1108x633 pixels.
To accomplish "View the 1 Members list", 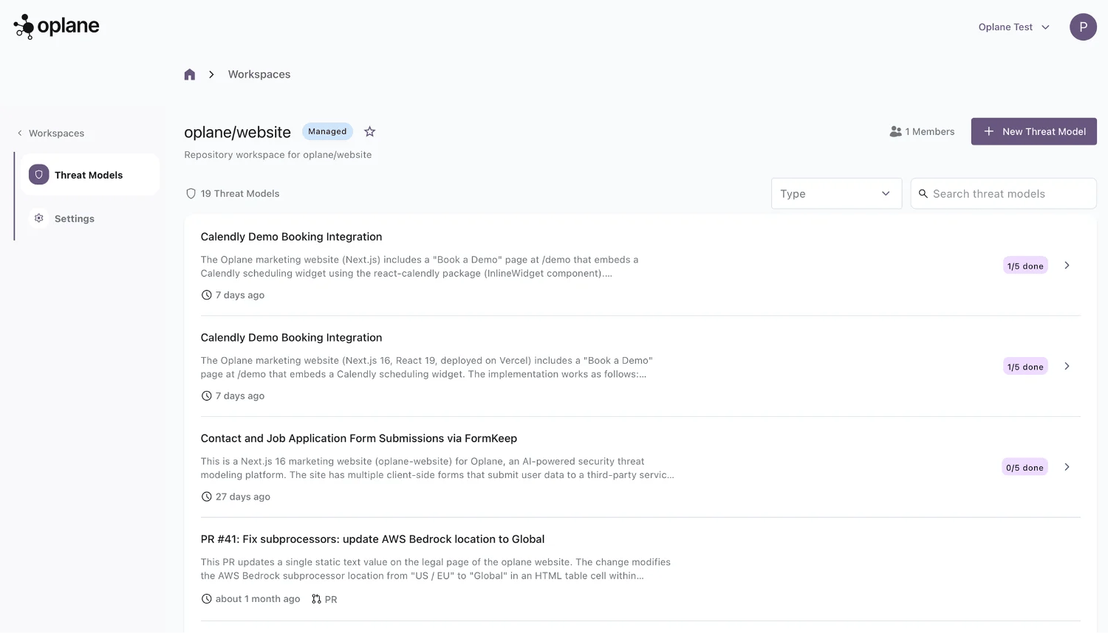I will coord(922,131).
